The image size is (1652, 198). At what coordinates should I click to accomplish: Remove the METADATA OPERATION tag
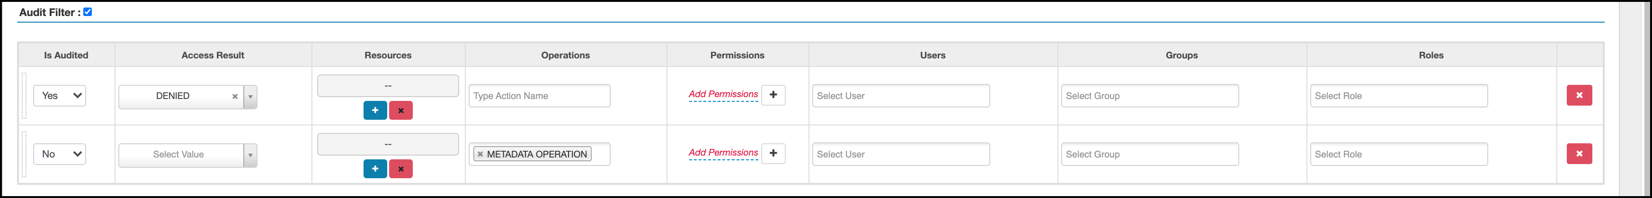tap(480, 154)
